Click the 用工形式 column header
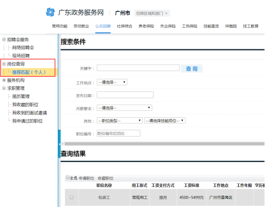Screen dimensions: 265x207 click(x=139, y=185)
